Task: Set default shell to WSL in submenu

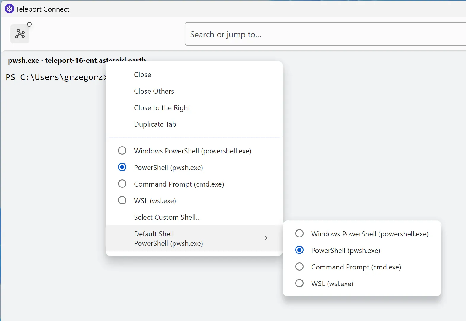Action: tap(362, 284)
